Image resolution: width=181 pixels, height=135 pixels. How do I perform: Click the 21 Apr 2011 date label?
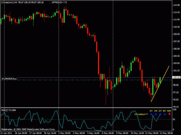tap(6, 133)
